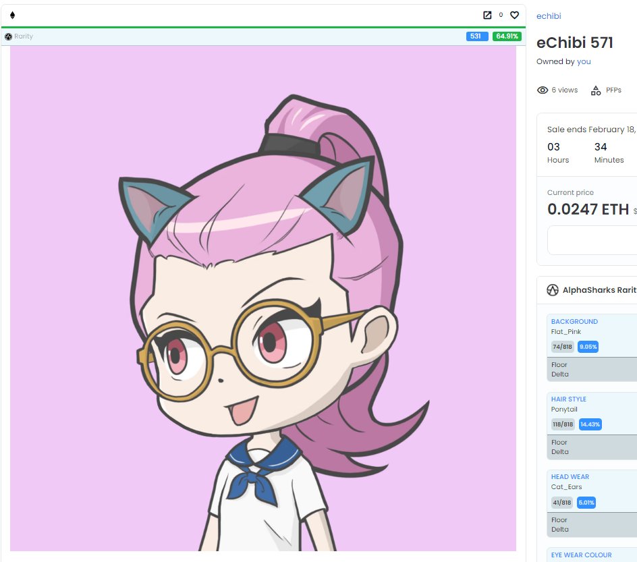
Task: Favorite the item with the heart icon
Action: coord(514,15)
